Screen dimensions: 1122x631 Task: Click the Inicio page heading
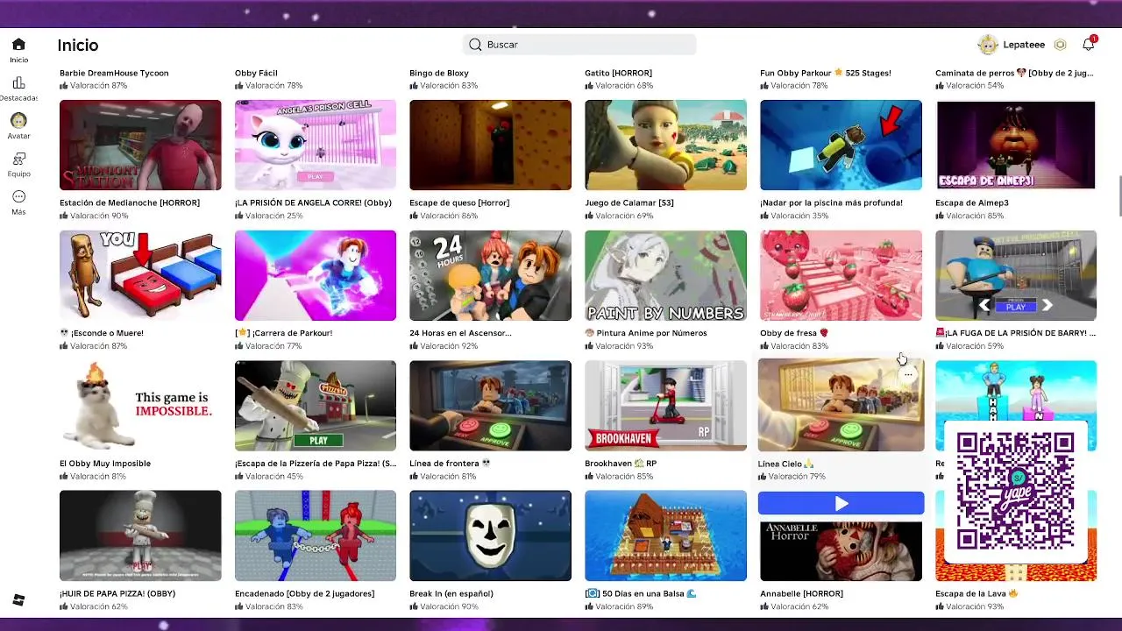[x=78, y=45]
